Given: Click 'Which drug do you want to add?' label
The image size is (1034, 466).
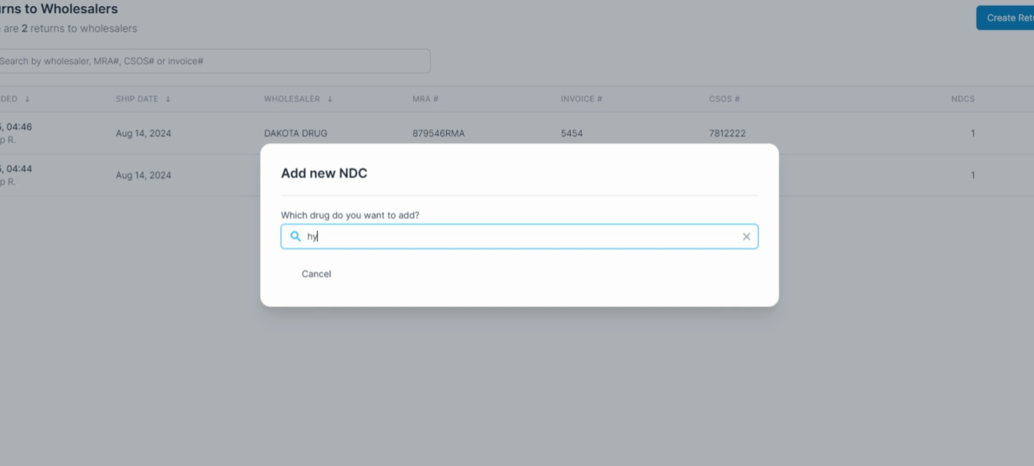Looking at the screenshot, I should (350, 215).
